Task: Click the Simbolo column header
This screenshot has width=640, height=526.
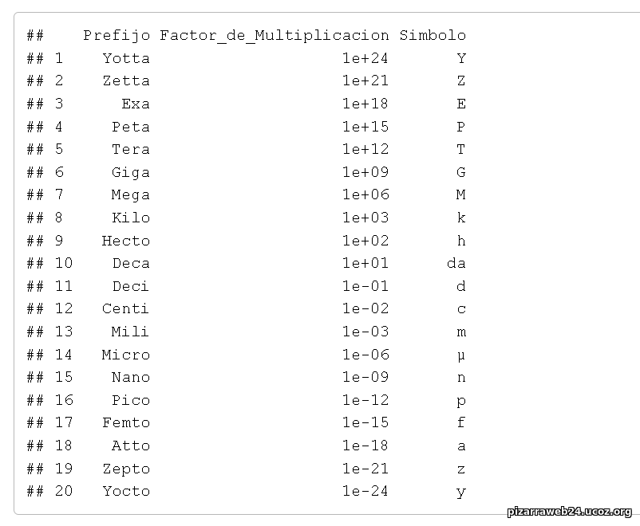Action: coord(433,35)
